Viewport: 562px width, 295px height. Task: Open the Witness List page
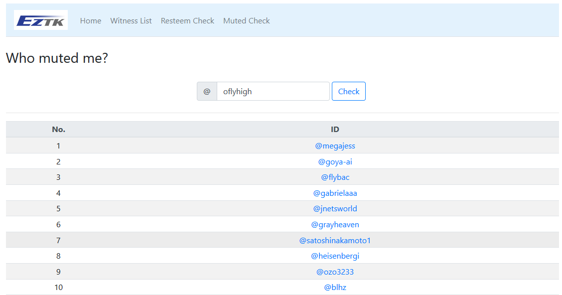[x=131, y=21]
